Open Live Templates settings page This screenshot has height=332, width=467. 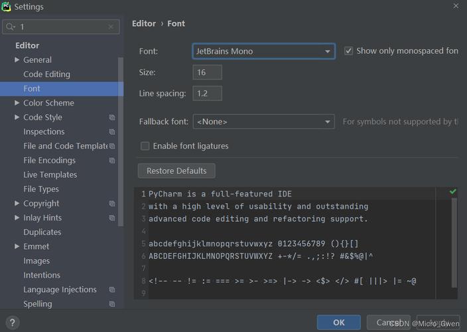point(50,175)
